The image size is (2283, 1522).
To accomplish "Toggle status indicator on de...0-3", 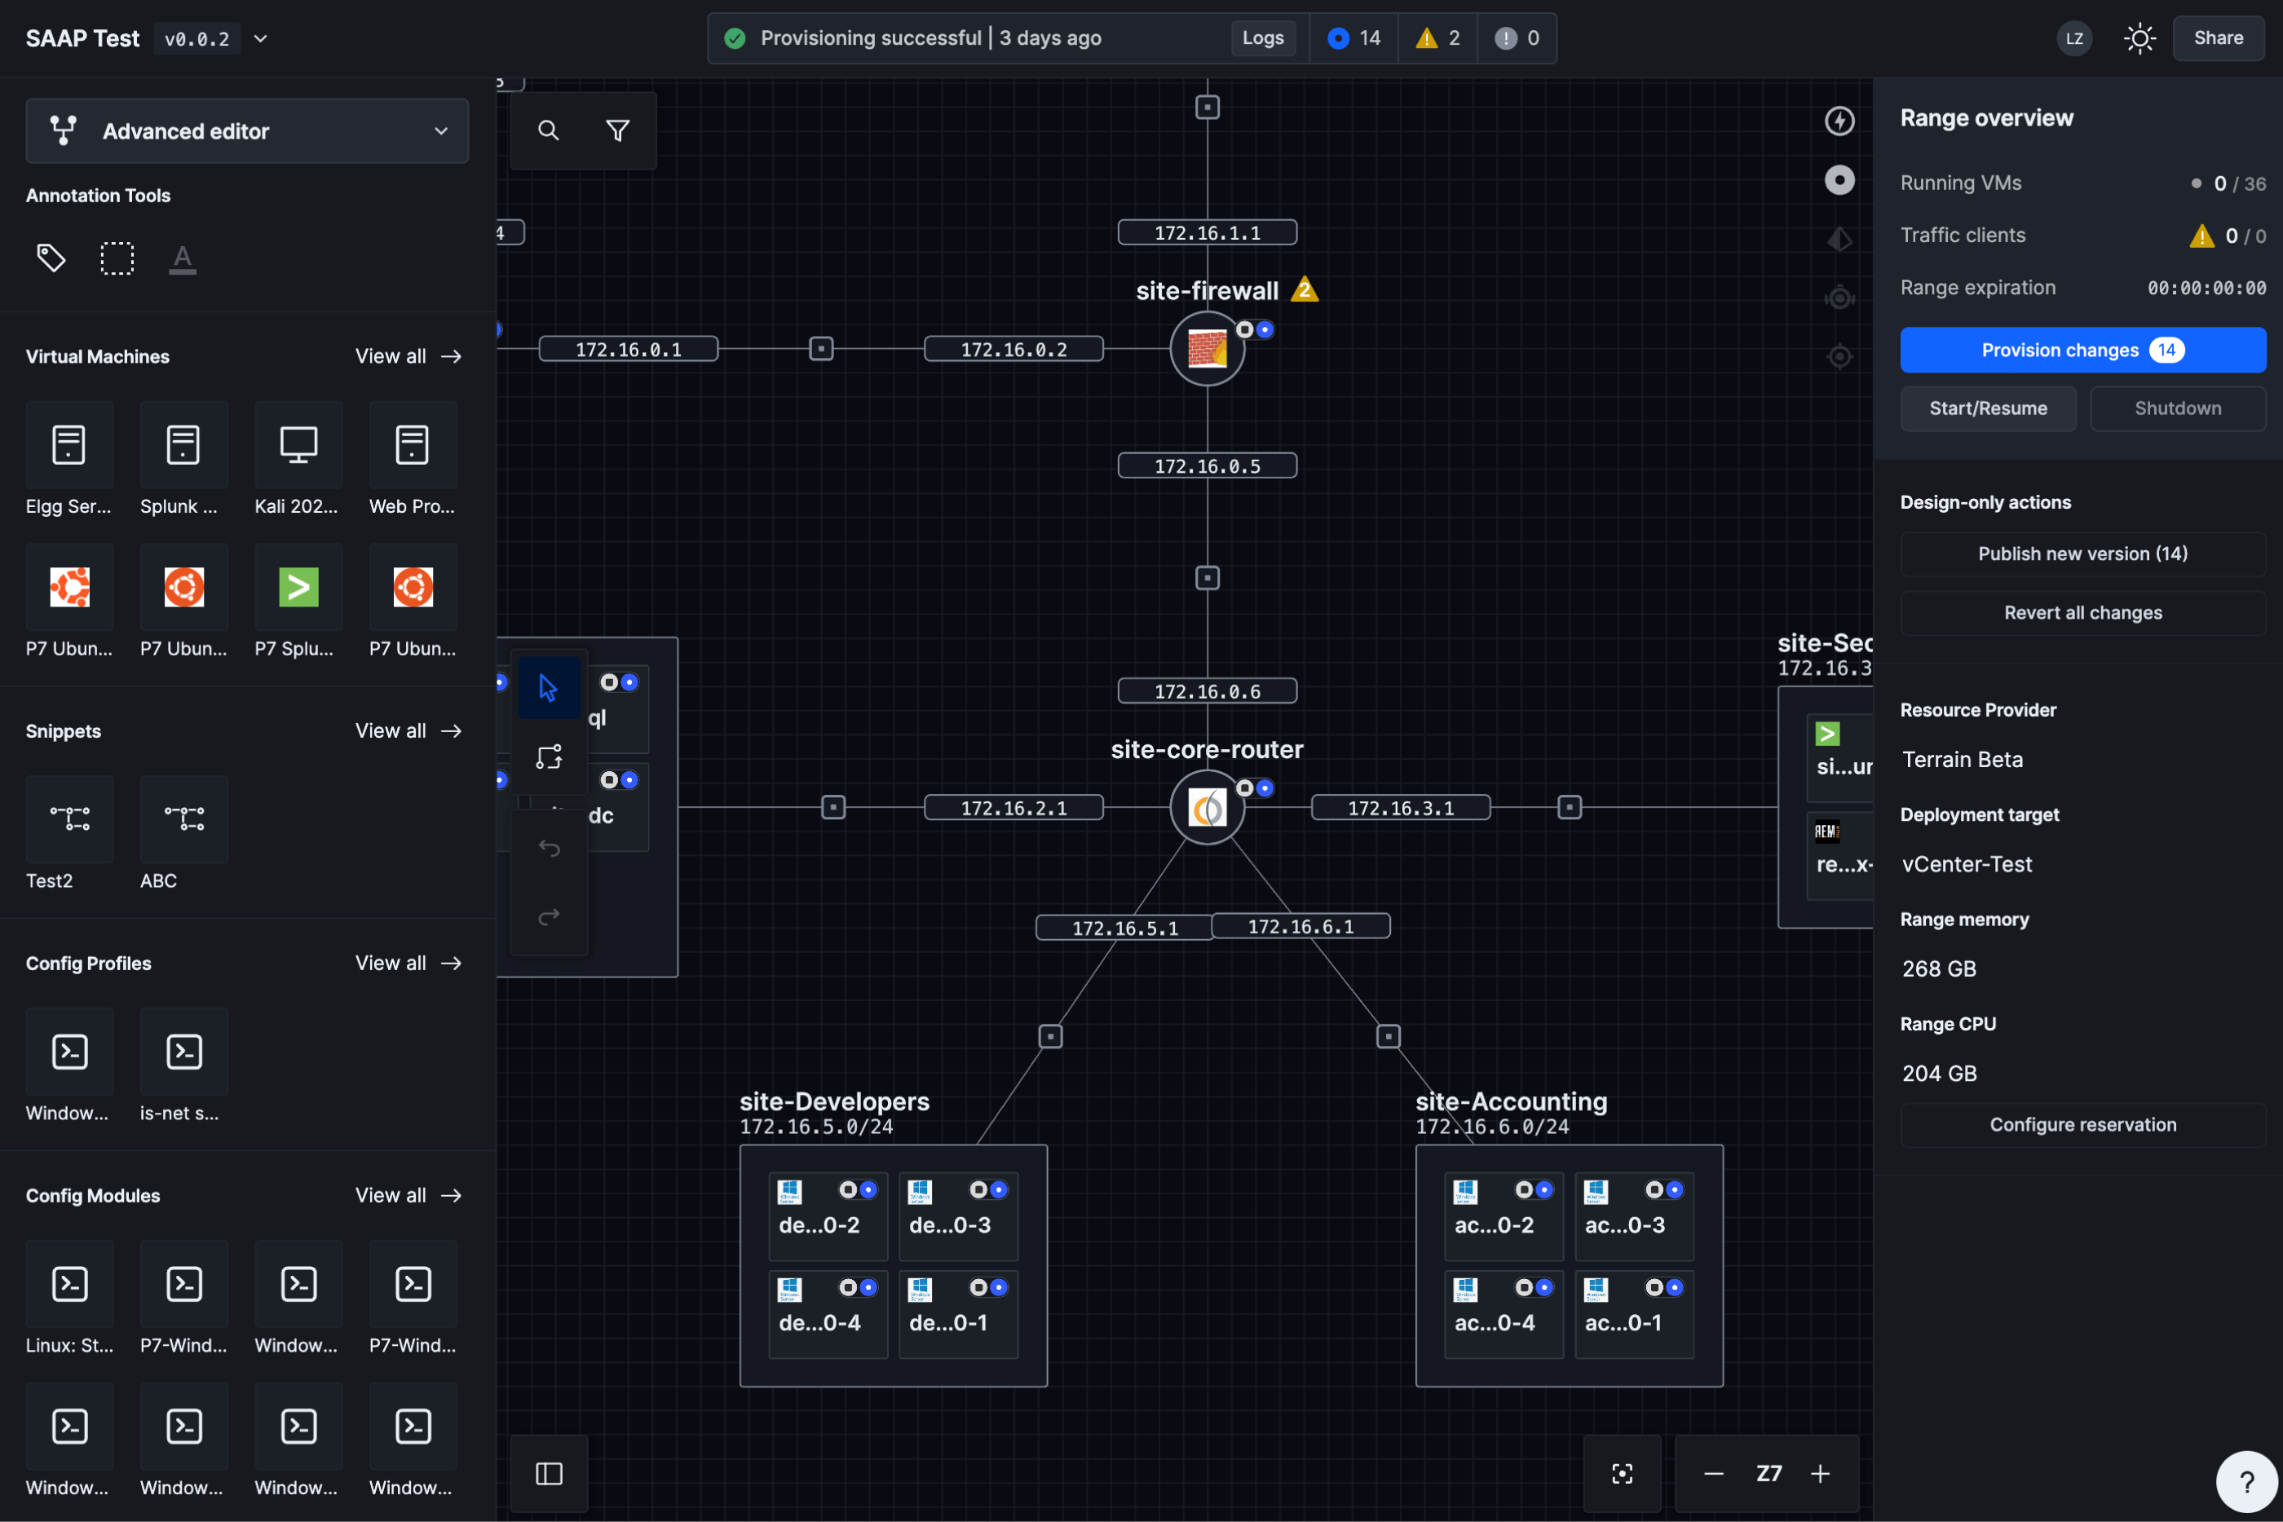I will click(x=988, y=1190).
